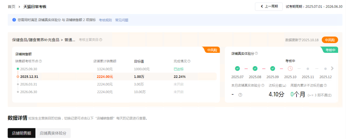Click help icon next to 店铺真实体验分 title

point(256,53)
